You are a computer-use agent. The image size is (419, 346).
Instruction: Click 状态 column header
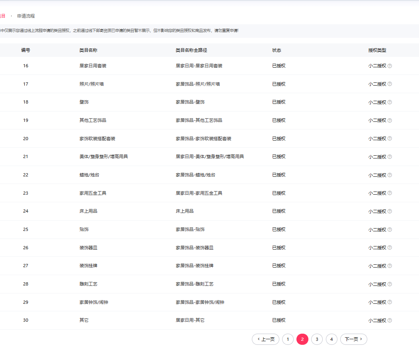pyautogui.click(x=277, y=50)
